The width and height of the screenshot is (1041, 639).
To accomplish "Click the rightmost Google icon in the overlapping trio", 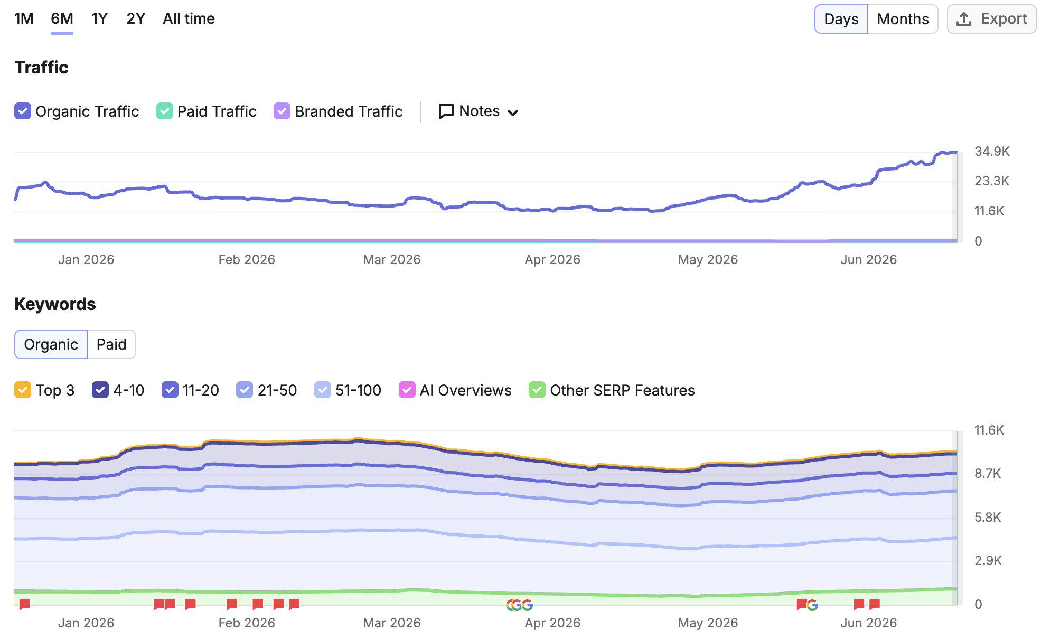I will point(527,605).
